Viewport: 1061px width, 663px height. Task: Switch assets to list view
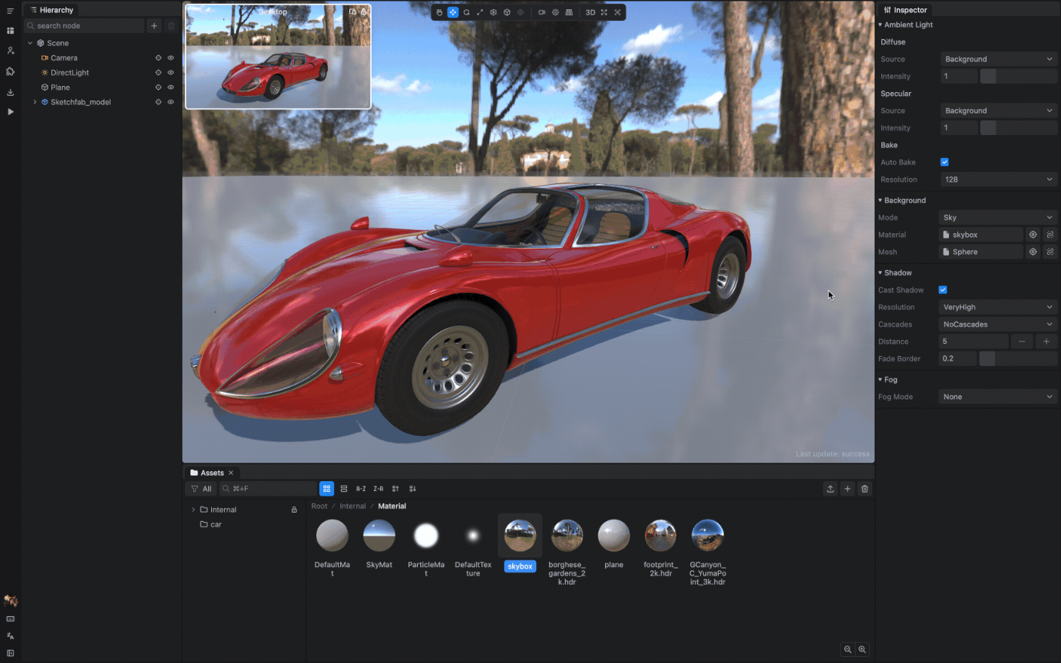343,489
